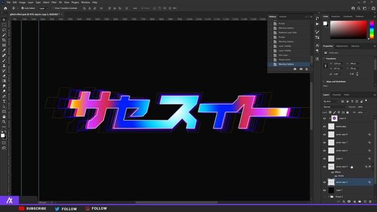
Task: Select the Healing Brush tool
Action: tap(4, 55)
